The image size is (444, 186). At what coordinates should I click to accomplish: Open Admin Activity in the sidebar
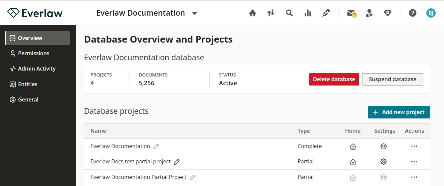38,69
